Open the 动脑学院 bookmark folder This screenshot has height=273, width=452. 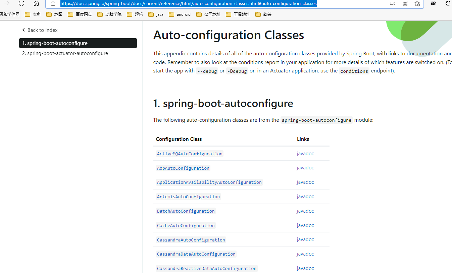point(109,14)
